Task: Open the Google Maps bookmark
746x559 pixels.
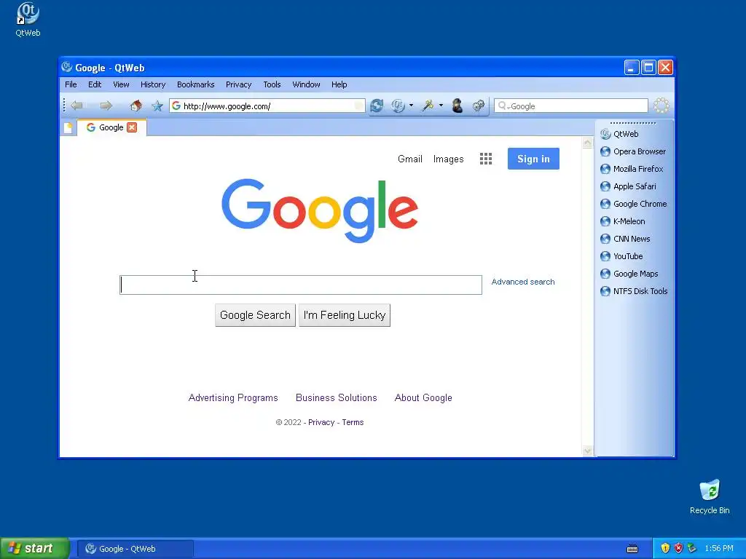Action: click(629, 274)
